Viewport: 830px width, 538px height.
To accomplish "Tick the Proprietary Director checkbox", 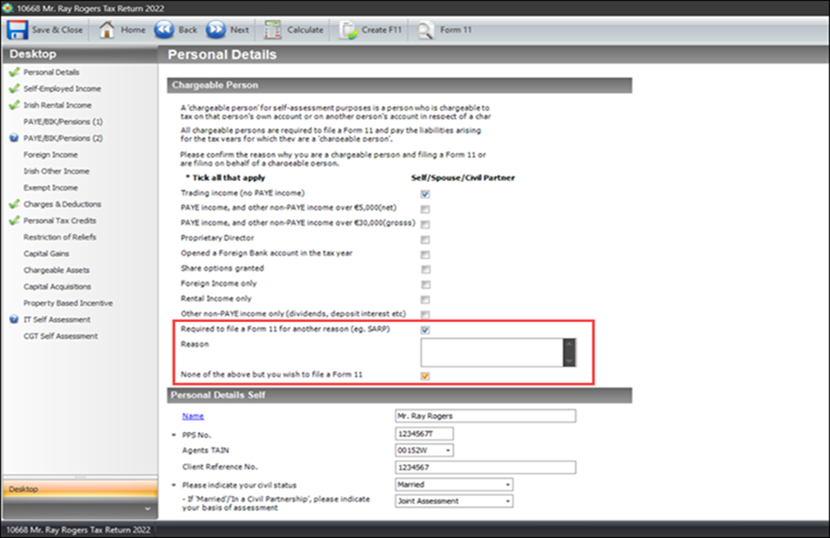I will pyautogui.click(x=425, y=238).
